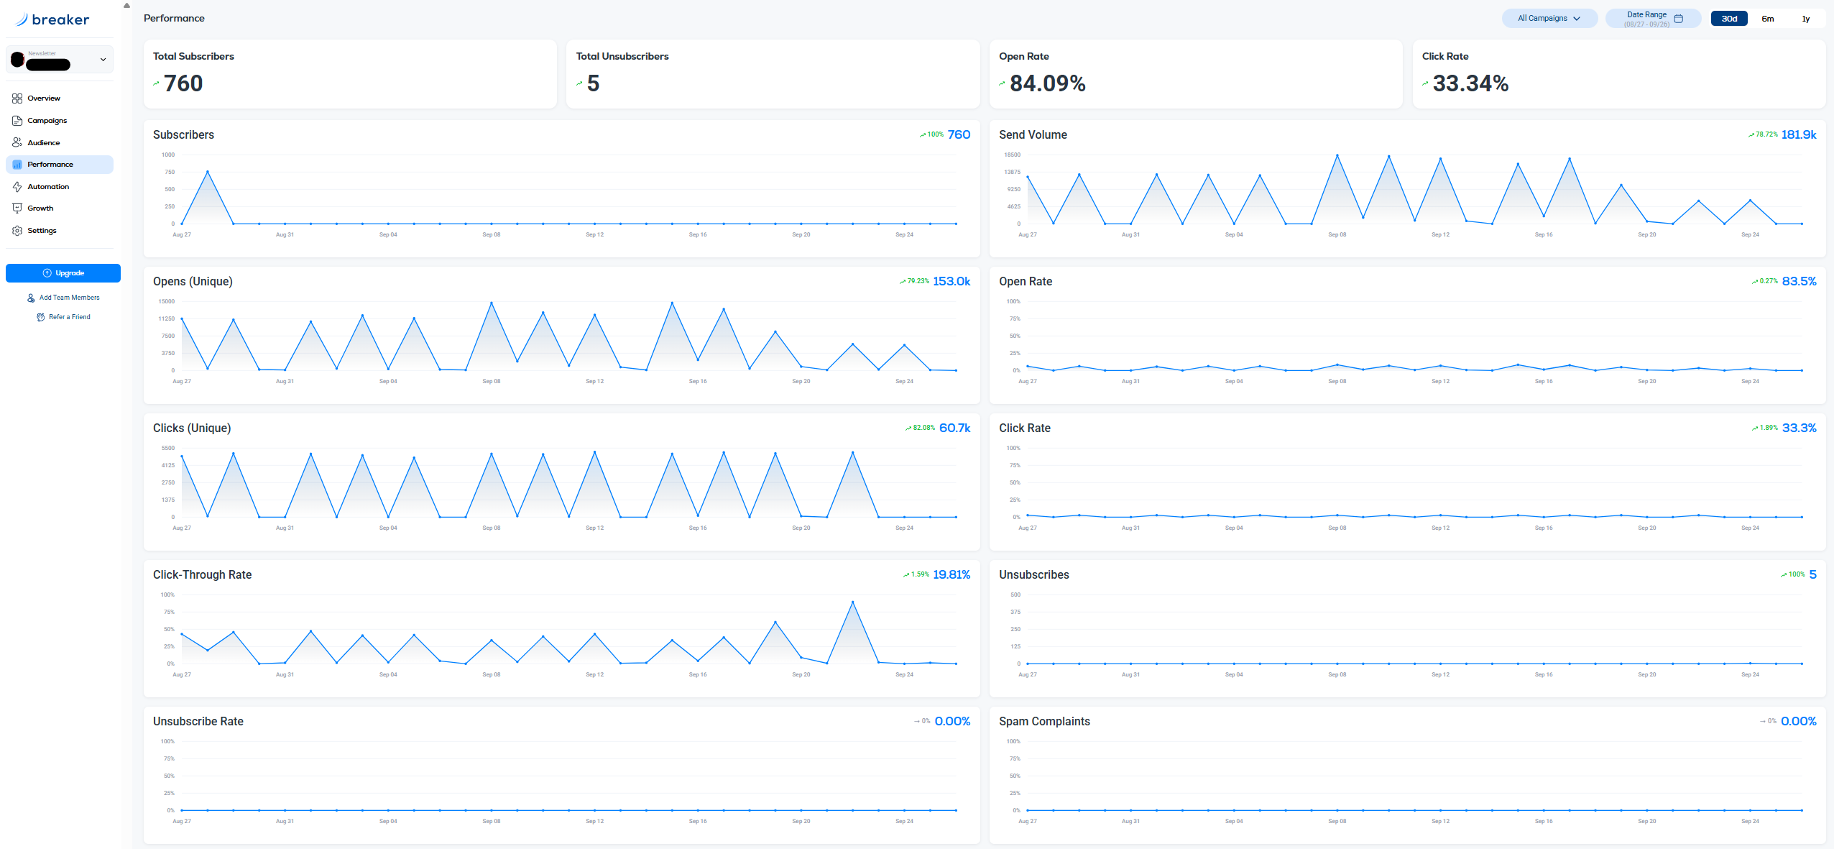
Task: Click the Audience people icon
Action: 17,142
